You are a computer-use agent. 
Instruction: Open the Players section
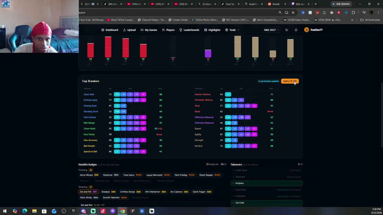[168, 30]
